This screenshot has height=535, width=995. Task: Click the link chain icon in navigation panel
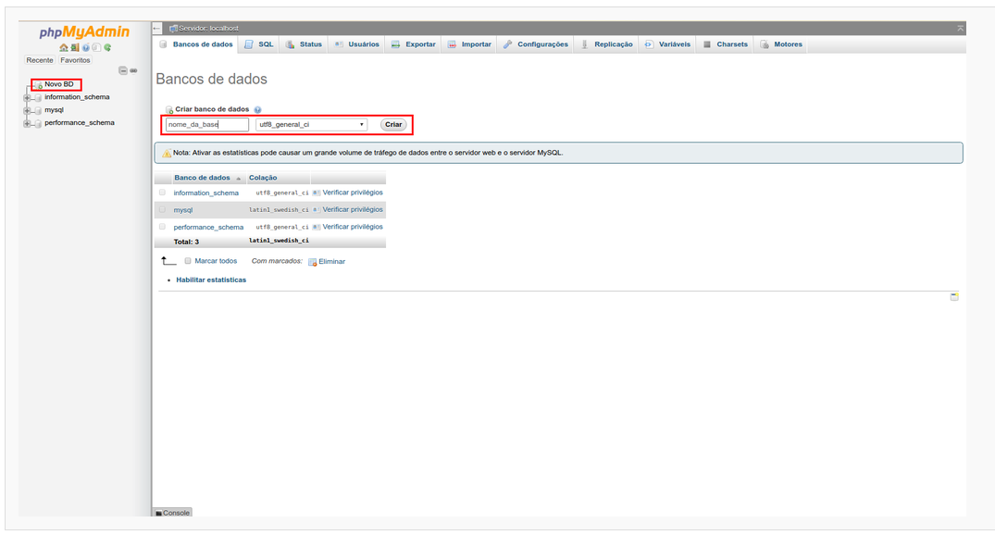click(133, 71)
